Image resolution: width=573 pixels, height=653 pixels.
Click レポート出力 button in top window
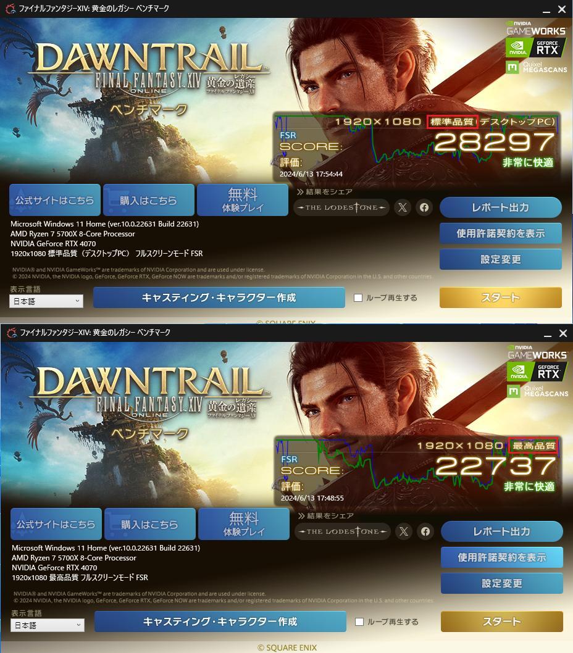(501, 207)
